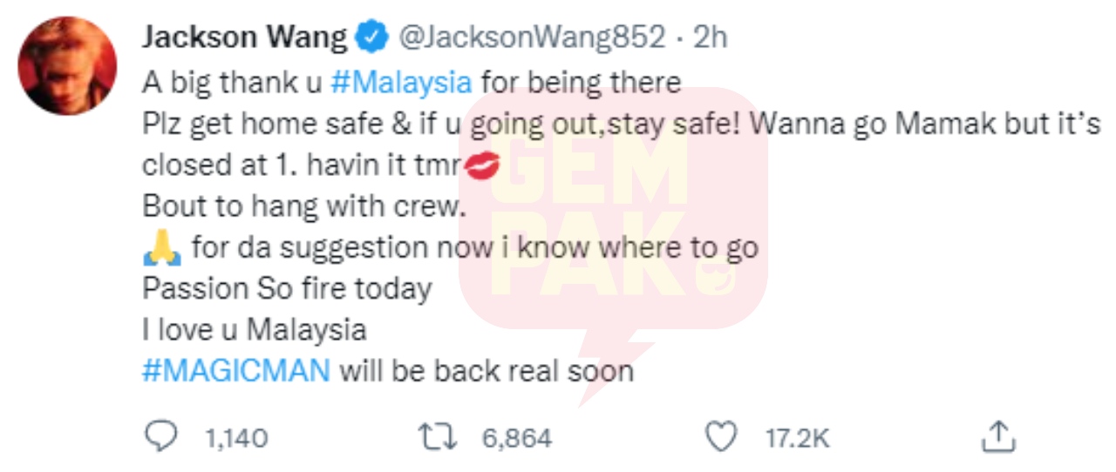This screenshot has width=1116, height=472.
Task: Click the reply speech bubble icon
Action: tap(159, 435)
